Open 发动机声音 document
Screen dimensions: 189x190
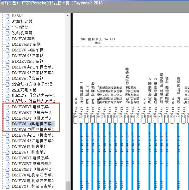pyautogui.click(x=22, y=33)
